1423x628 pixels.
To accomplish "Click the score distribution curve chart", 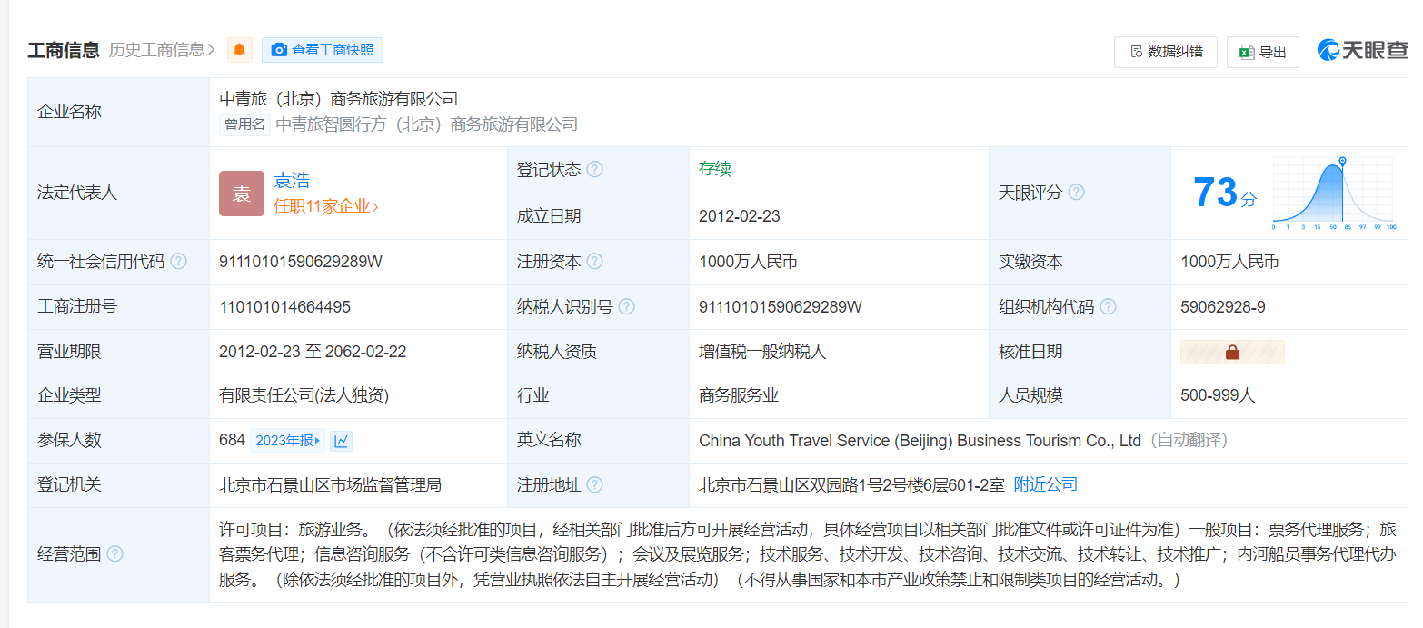I will click(x=1333, y=193).
